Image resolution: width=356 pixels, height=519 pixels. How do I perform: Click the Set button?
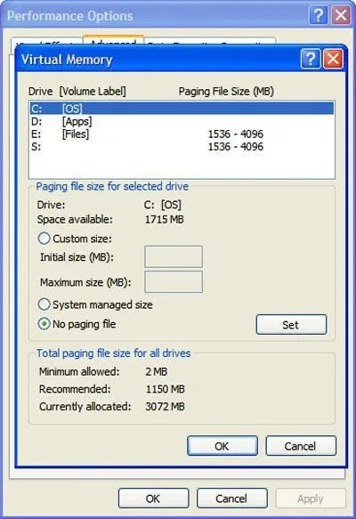(291, 325)
